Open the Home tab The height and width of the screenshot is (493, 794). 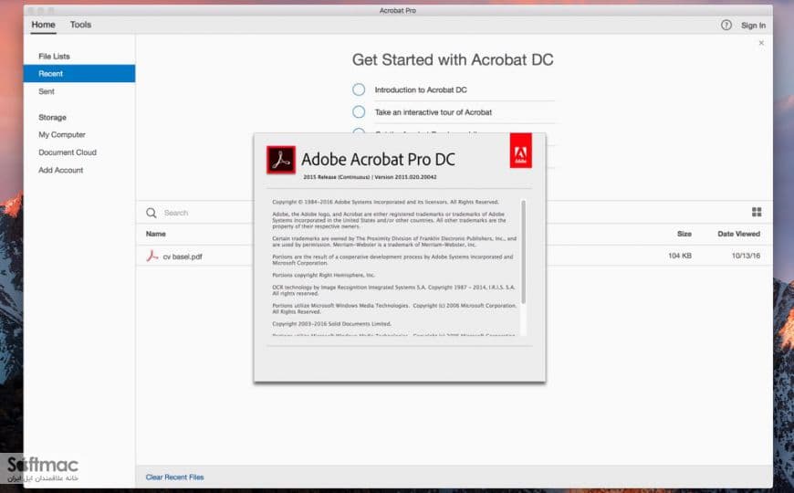[x=43, y=25]
